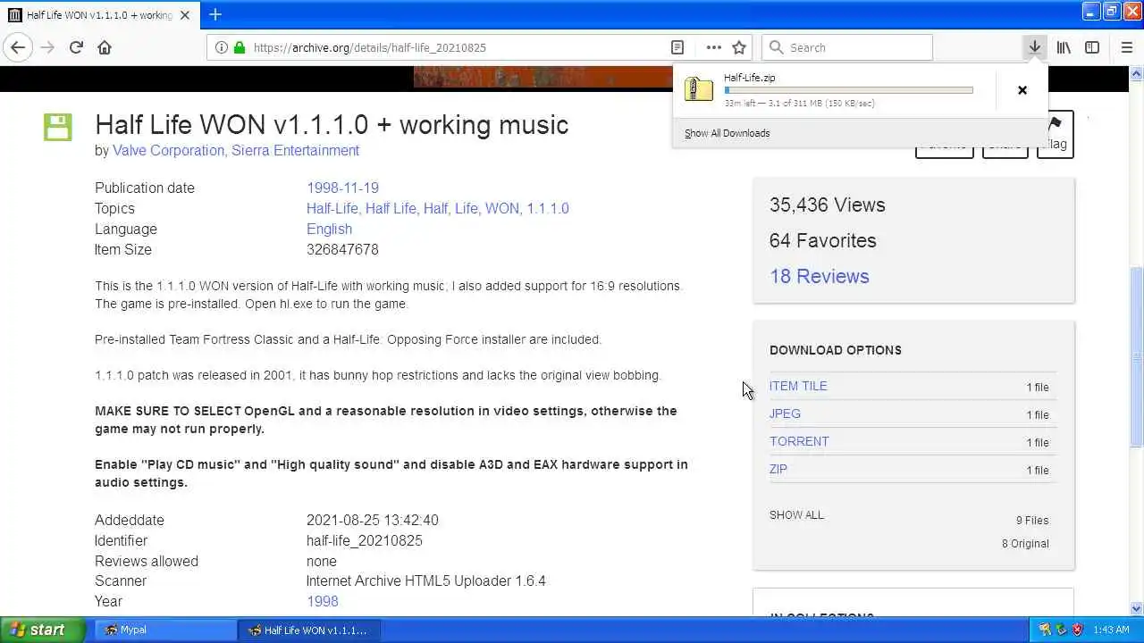Show All Downloads
Viewport: 1144px width, 643px height.
pos(727,133)
